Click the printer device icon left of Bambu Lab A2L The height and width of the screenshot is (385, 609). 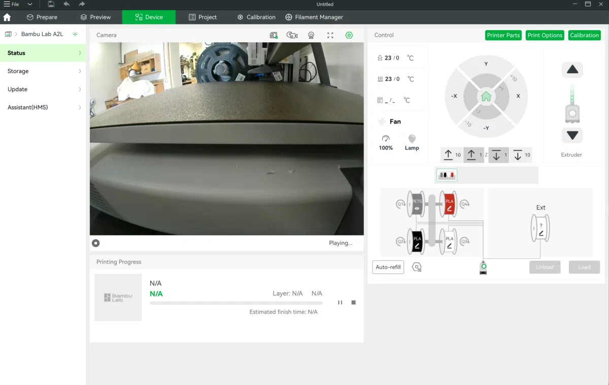pos(8,35)
